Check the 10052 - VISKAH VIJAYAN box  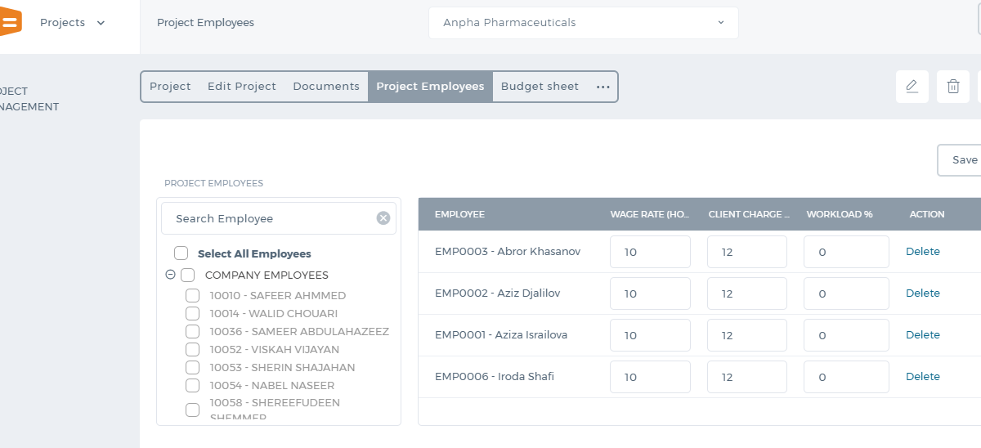[193, 349]
